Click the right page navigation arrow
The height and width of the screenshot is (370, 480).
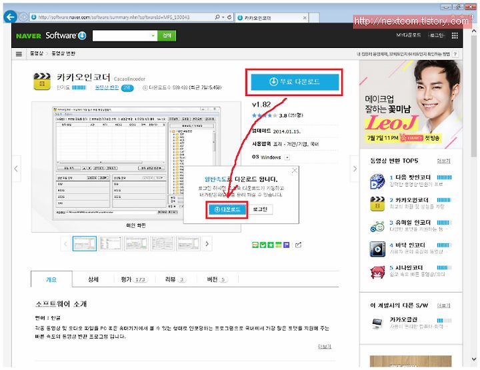355,169
